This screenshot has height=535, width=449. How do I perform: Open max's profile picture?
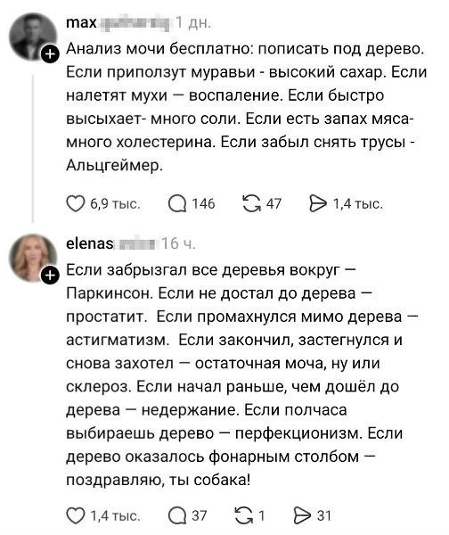click(33, 37)
